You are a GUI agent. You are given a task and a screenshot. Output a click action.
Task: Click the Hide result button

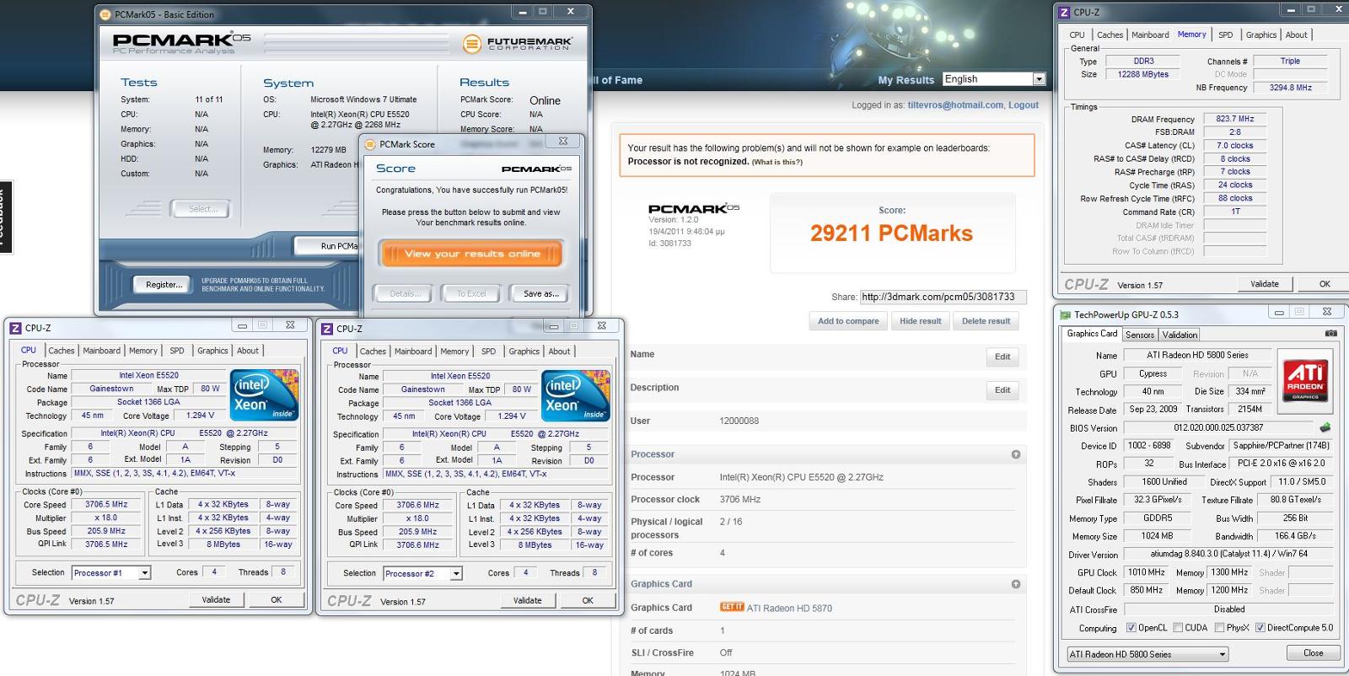[x=920, y=321]
